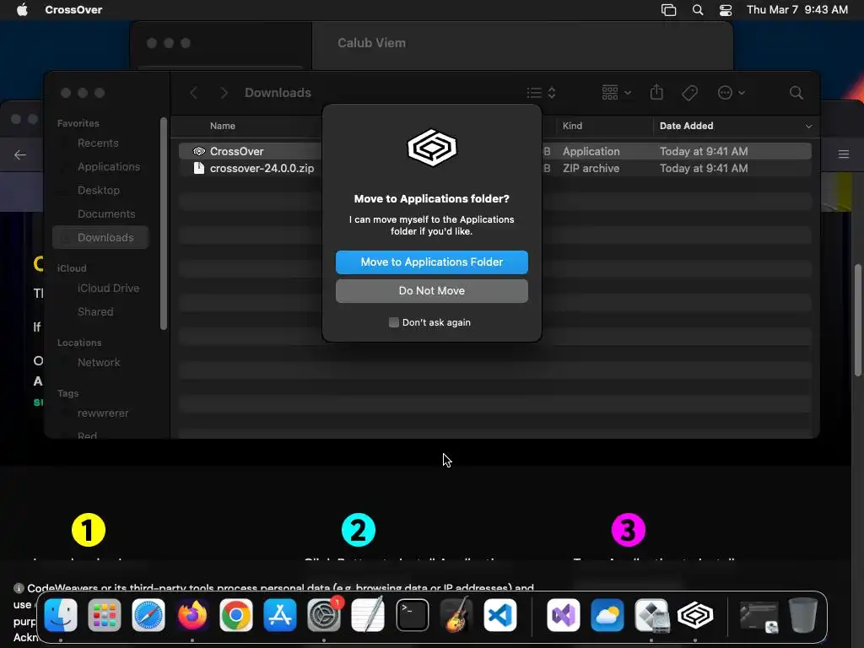Sort by Date Added column header

tap(686, 127)
